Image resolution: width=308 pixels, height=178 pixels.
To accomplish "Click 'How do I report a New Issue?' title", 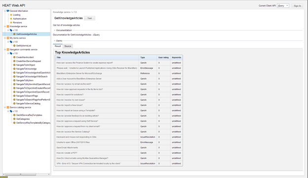I will (70, 105).
